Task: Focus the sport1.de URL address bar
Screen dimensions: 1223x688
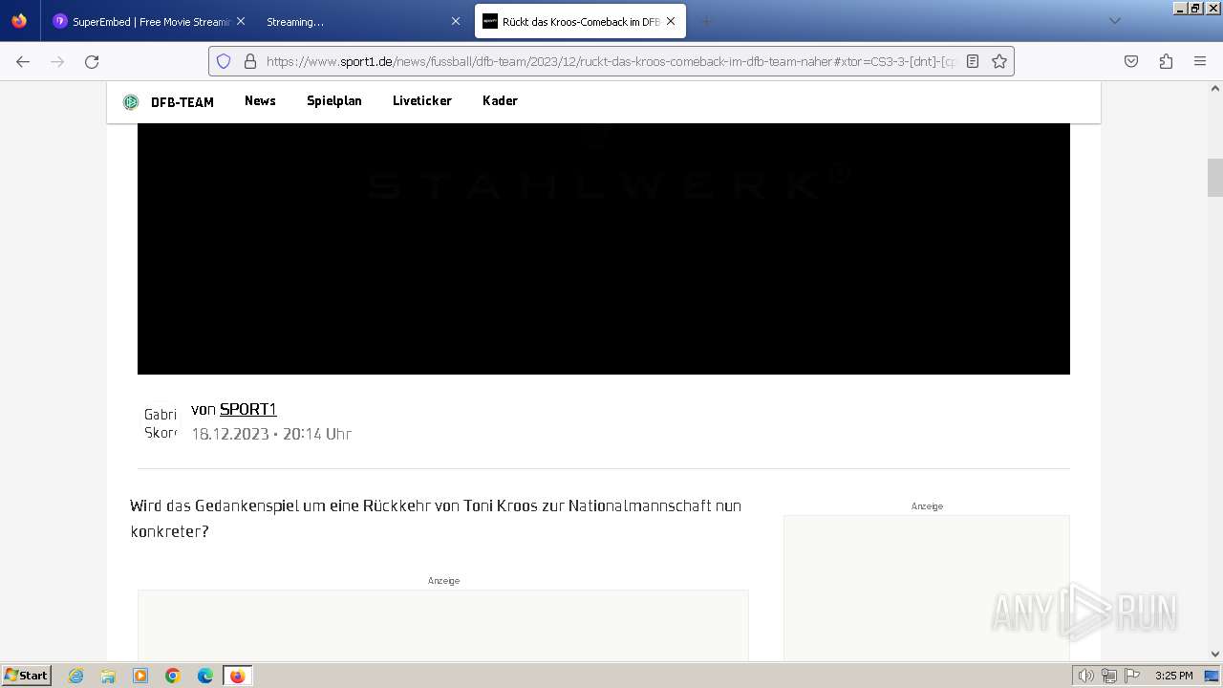Action: [x=610, y=61]
